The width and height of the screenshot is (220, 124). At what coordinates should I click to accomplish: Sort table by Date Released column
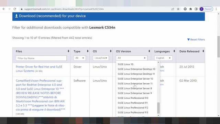(x=203, y=51)
